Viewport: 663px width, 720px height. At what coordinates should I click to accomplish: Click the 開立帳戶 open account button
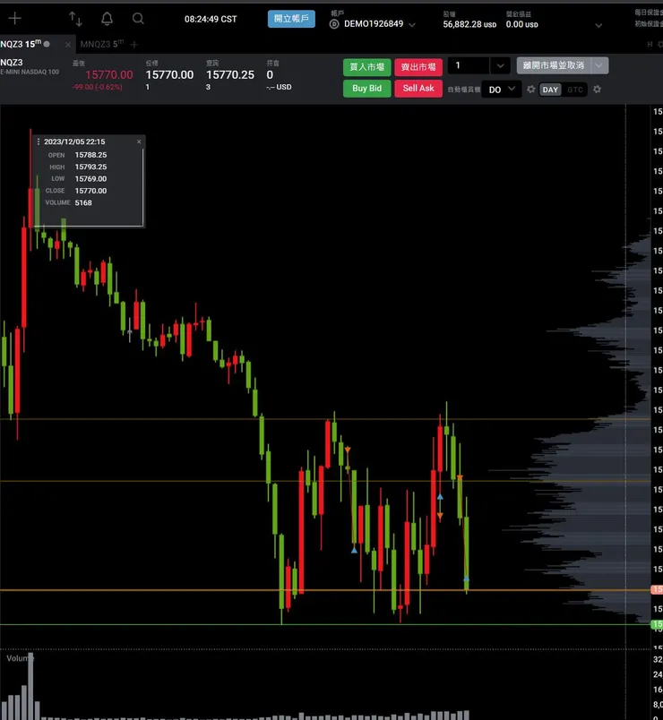pos(291,19)
